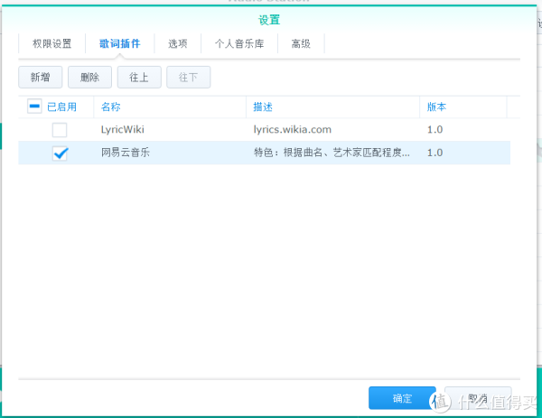Click the 新增 button to add plugin

coord(41,78)
